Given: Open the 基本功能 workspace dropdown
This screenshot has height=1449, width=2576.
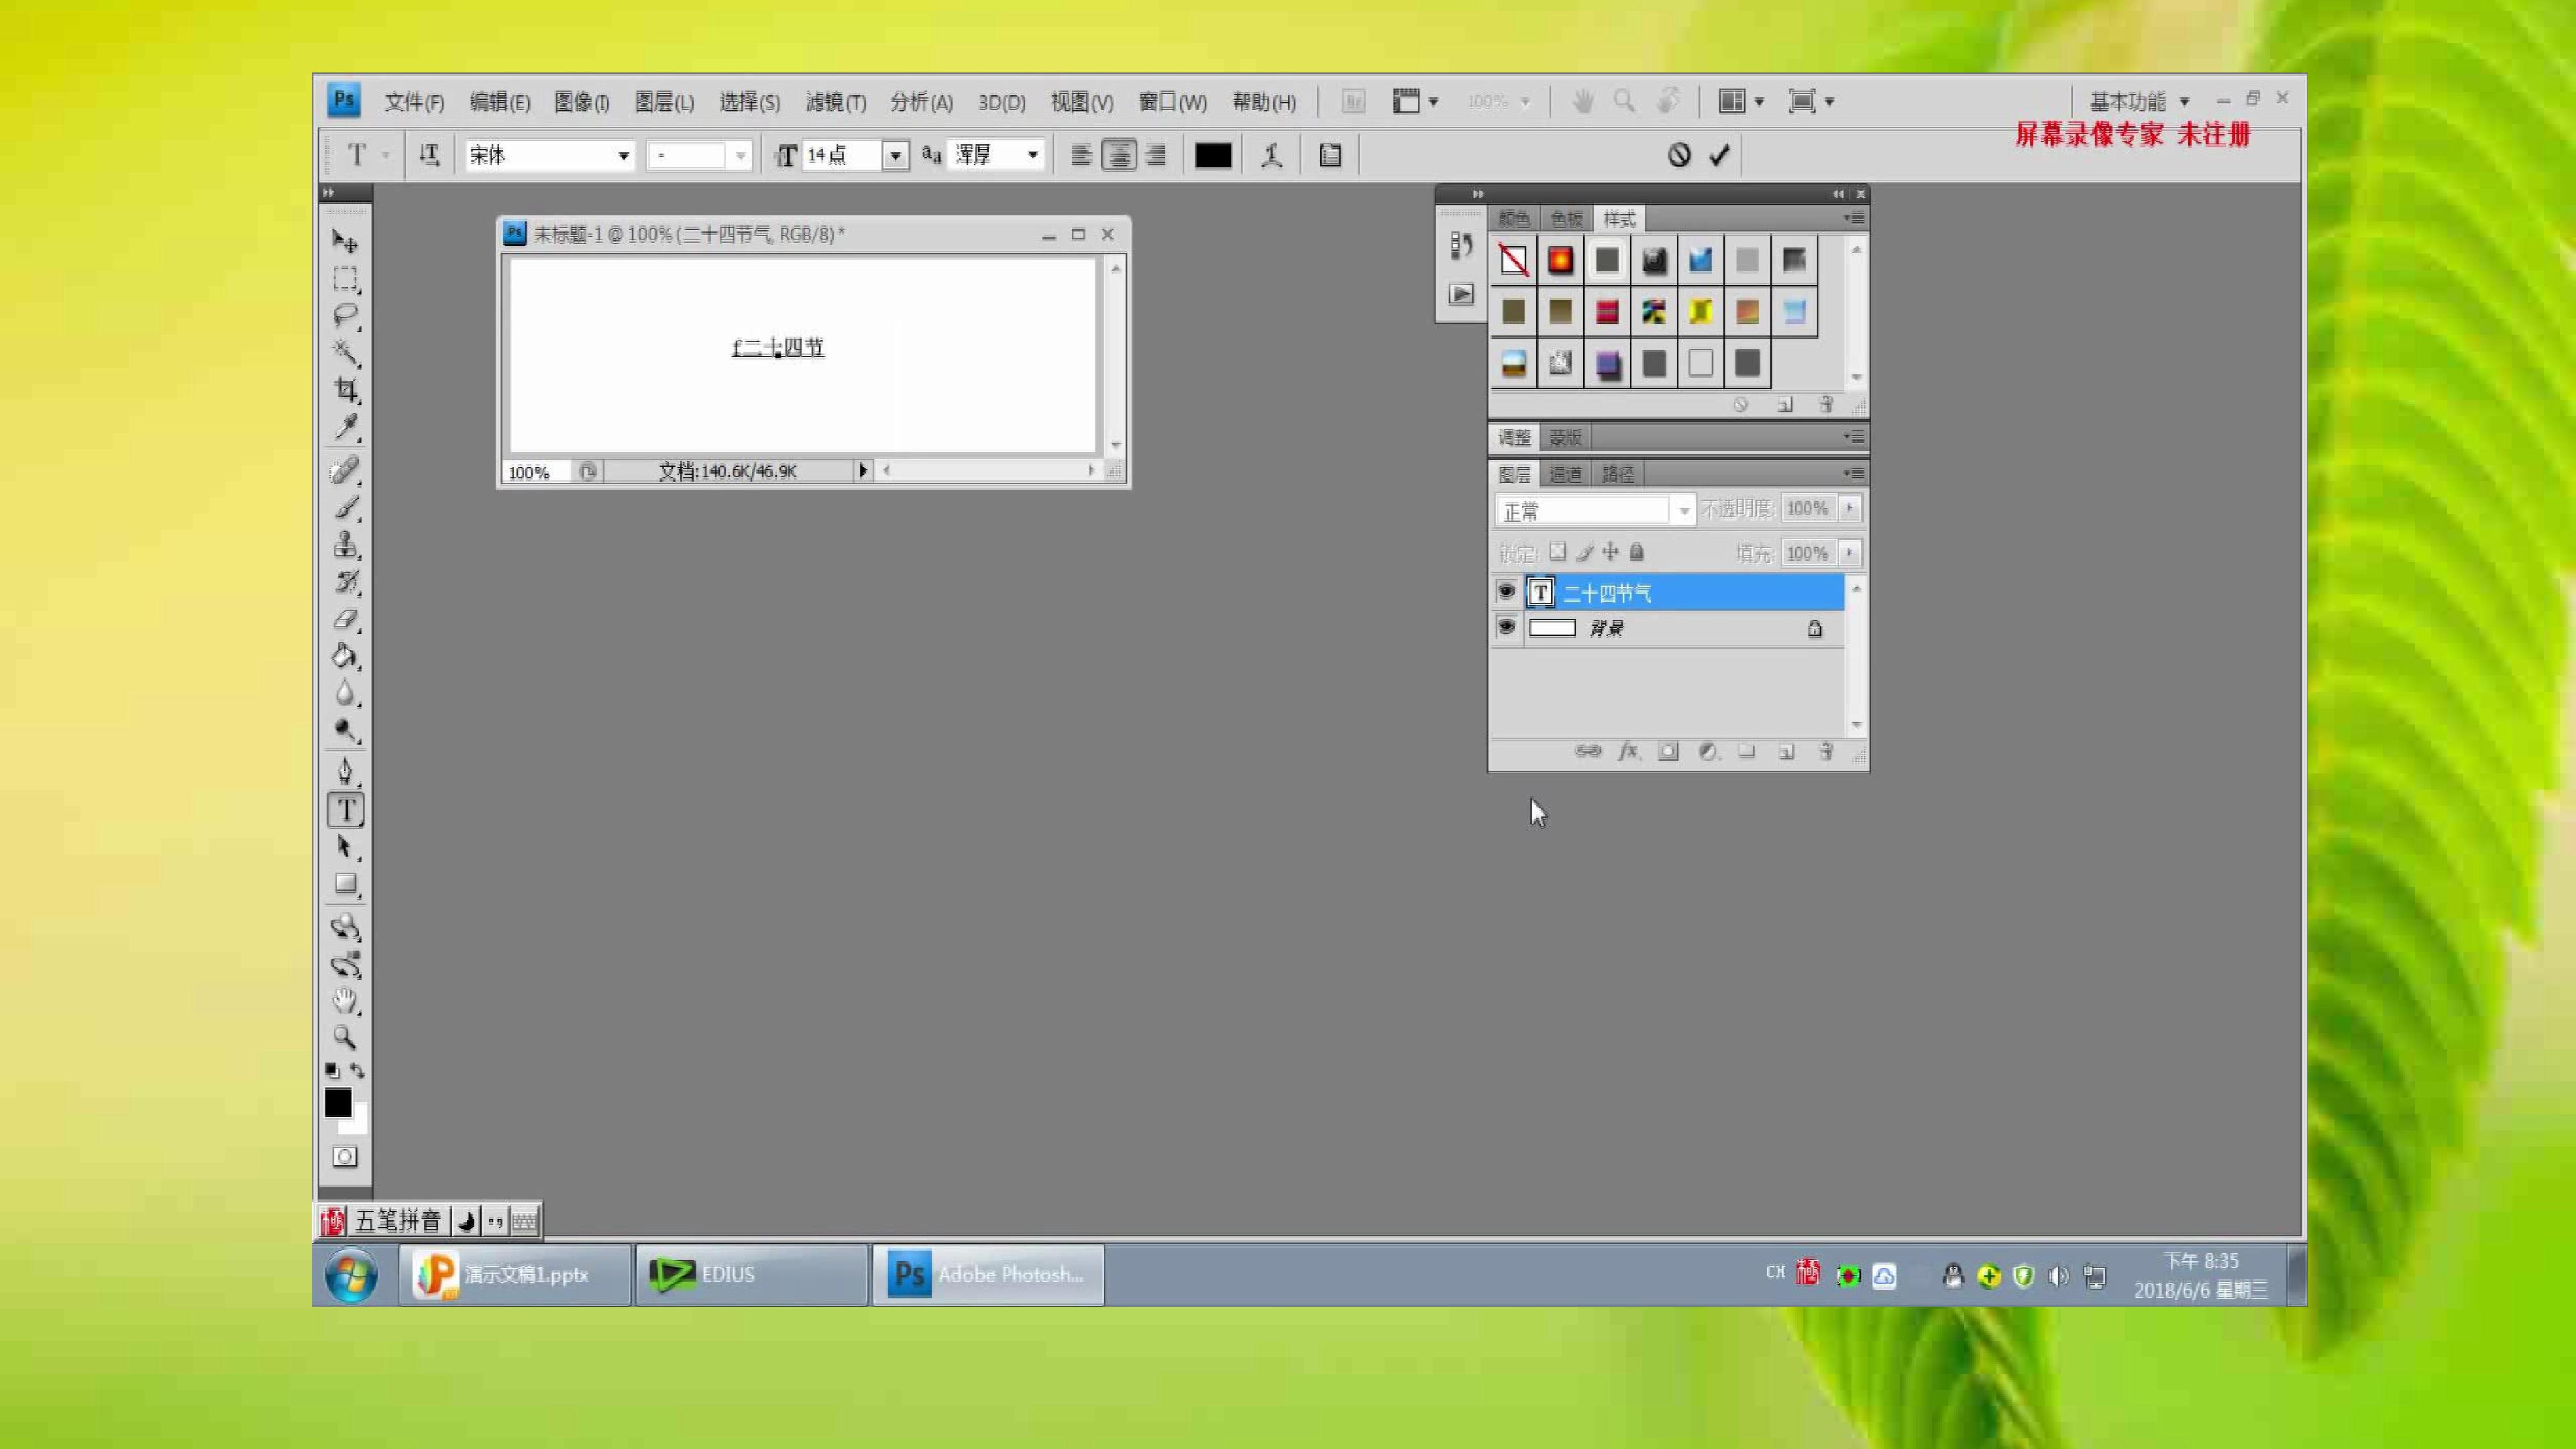Looking at the screenshot, I should (x=2139, y=101).
